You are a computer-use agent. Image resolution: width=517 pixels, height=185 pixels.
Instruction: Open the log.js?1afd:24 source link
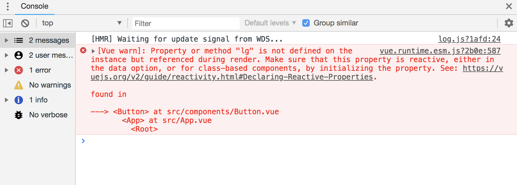pos(469,39)
